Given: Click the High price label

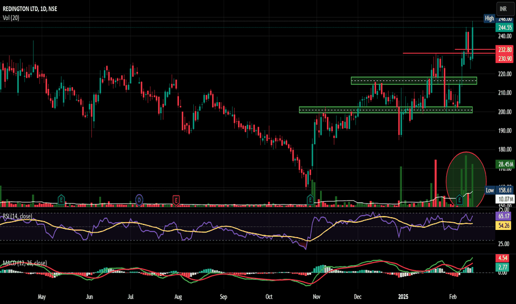Looking at the screenshot, I should pos(489,18).
